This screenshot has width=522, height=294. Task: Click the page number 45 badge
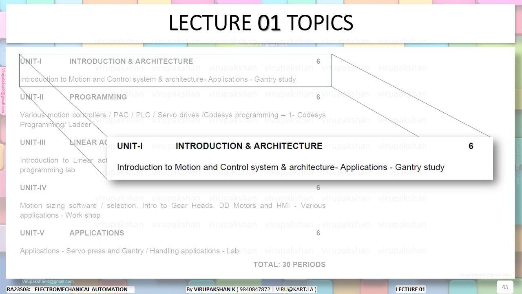[x=506, y=287]
